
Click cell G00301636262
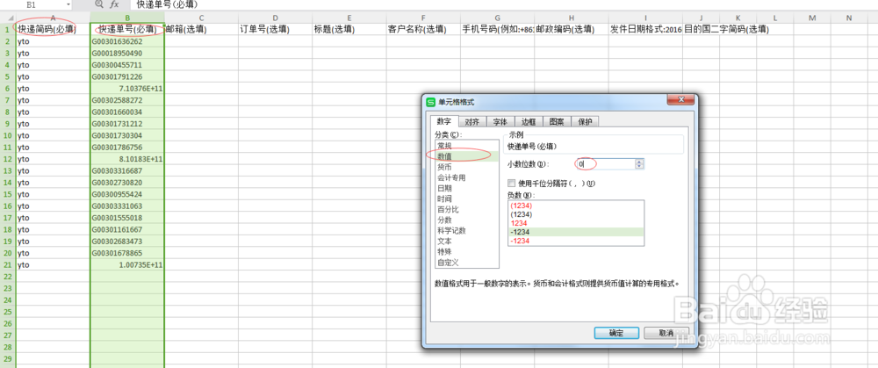click(127, 41)
